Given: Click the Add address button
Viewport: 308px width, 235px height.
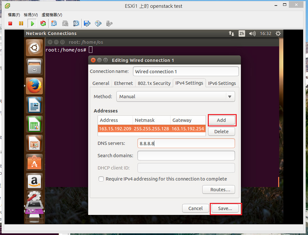Looking at the screenshot, I should pyautogui.click(x=221, y=120).
